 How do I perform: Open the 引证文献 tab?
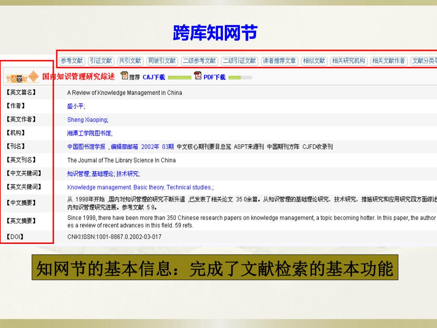pyautogui.click(x=101, y=61)
